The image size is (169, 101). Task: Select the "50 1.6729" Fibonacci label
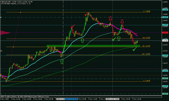[x=146, y=46]
